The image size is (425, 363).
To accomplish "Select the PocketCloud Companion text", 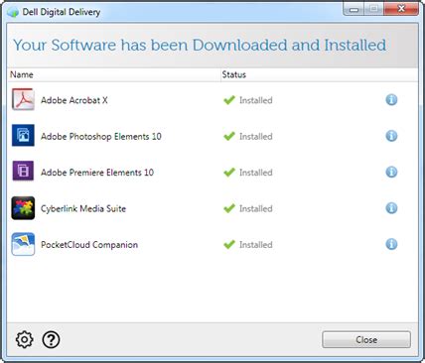I will 89,245.
